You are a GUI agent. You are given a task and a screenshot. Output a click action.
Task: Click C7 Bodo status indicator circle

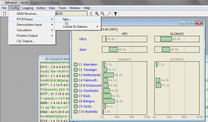coord(76,96)
